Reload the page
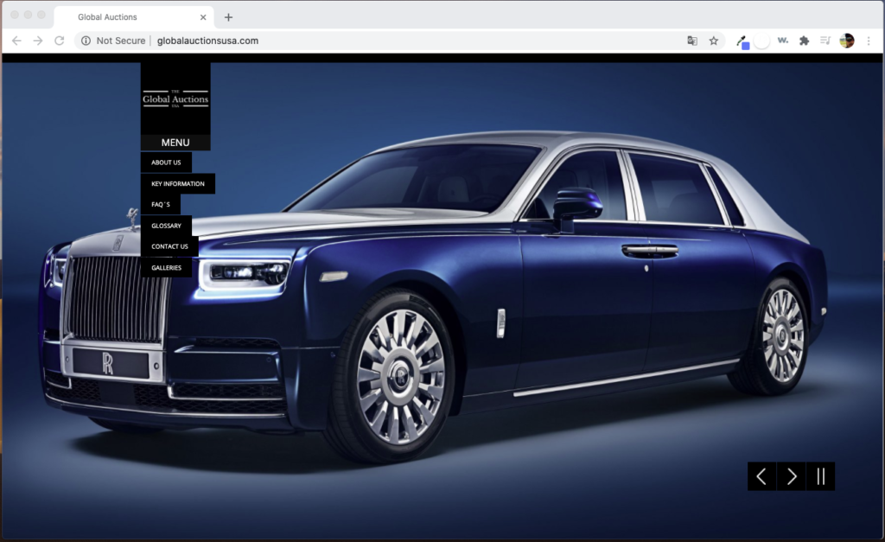The height and width of the screenshot is (542, 885). coord(60,41)
